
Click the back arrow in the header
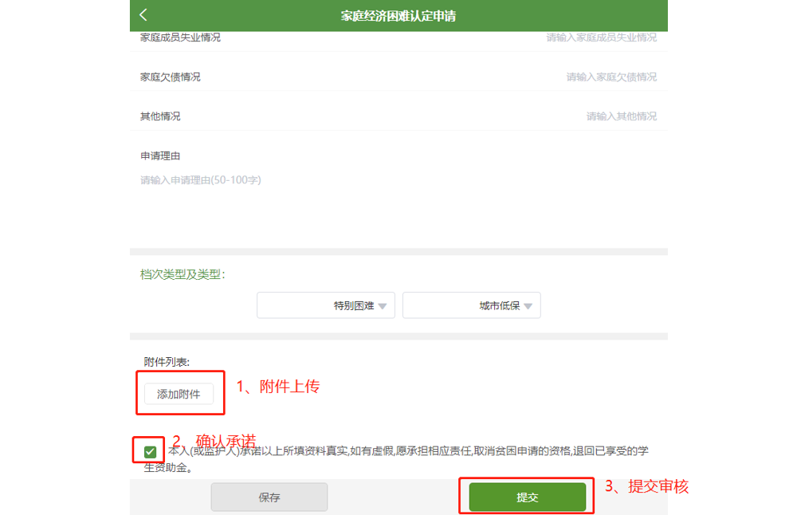(x=143, y=14)
